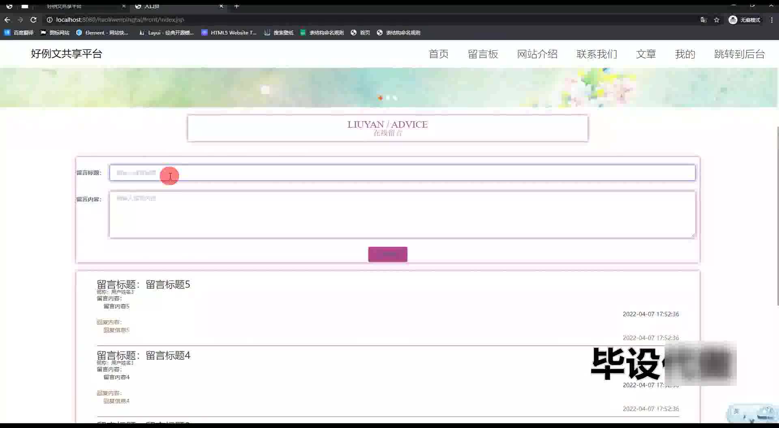Open 留言板 in the site navigation
The height and width of the screenshot is (428, 779).
tap(483, 54)
